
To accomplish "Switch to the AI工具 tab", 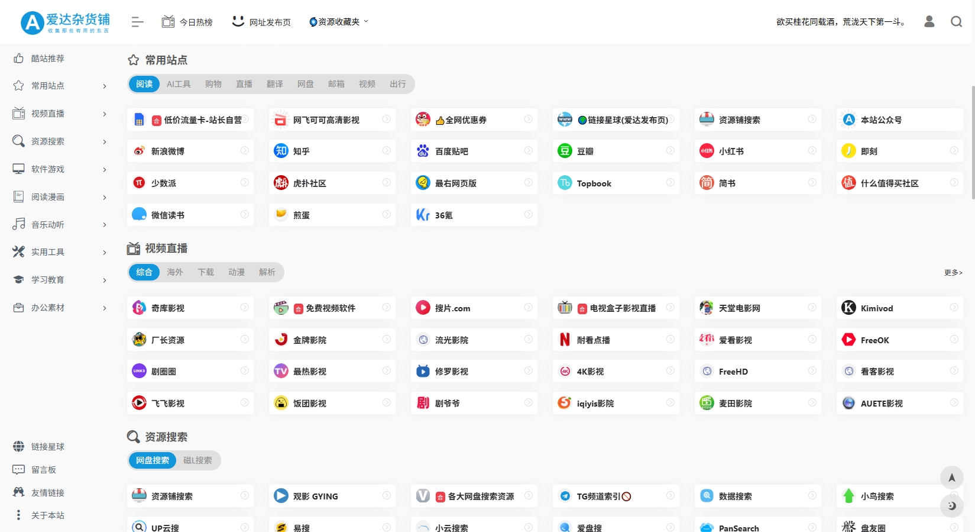I will pos(179,84).
